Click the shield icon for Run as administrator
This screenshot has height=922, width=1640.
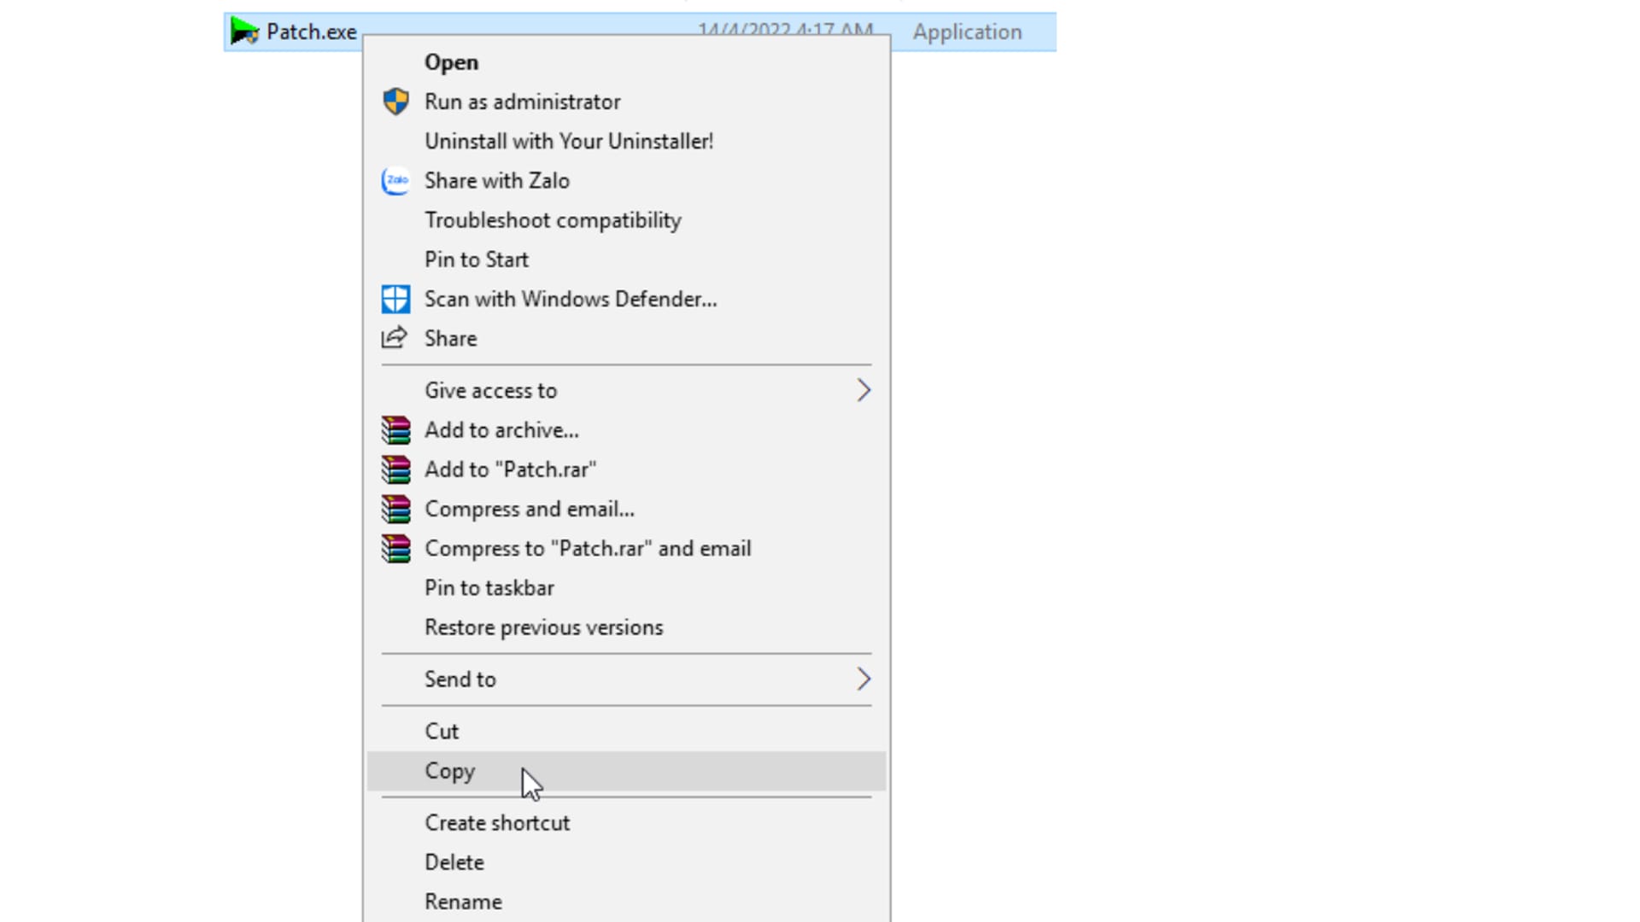coord(395,102)
